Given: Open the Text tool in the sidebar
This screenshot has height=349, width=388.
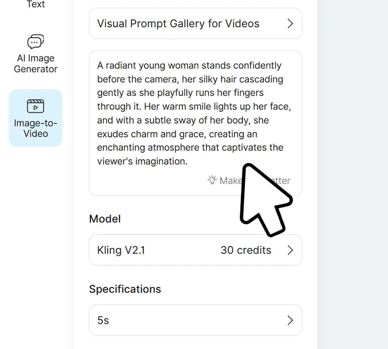Looking at the screenshot, I should [35, 4].
